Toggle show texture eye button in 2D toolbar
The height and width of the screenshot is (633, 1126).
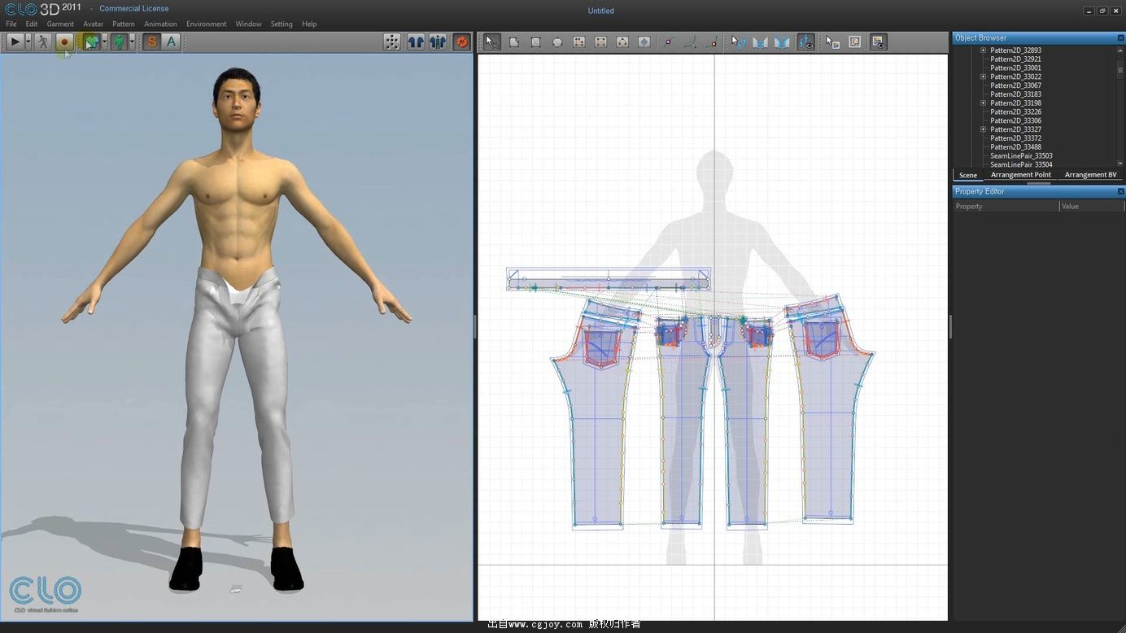coord(879,41)
